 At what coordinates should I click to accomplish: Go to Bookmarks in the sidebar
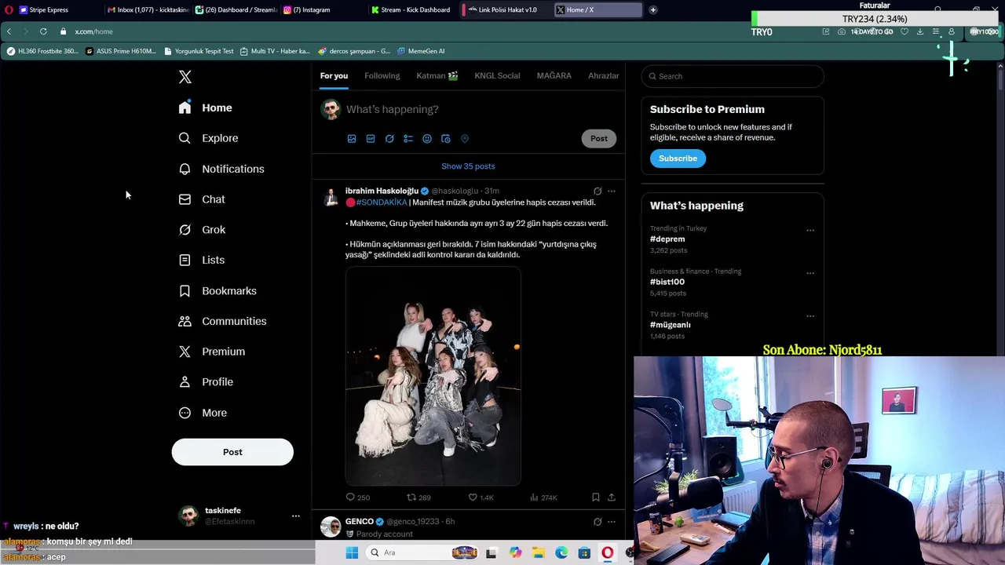click(x=217, y=290)
